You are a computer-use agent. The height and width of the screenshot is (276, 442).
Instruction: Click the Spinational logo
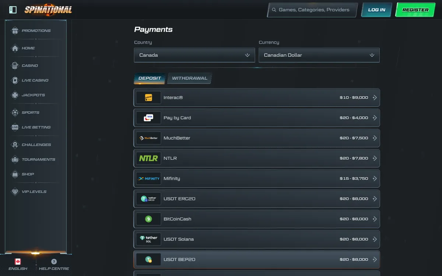tap(48, 10)
